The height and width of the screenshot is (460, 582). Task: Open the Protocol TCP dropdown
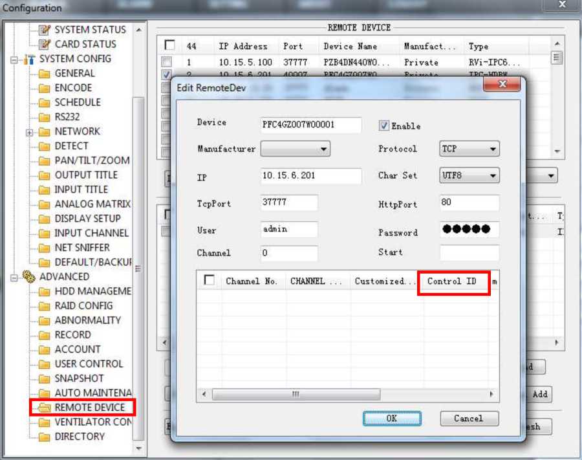pos(469,149)
